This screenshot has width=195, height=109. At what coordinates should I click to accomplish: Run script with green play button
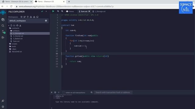pos(53,11)
